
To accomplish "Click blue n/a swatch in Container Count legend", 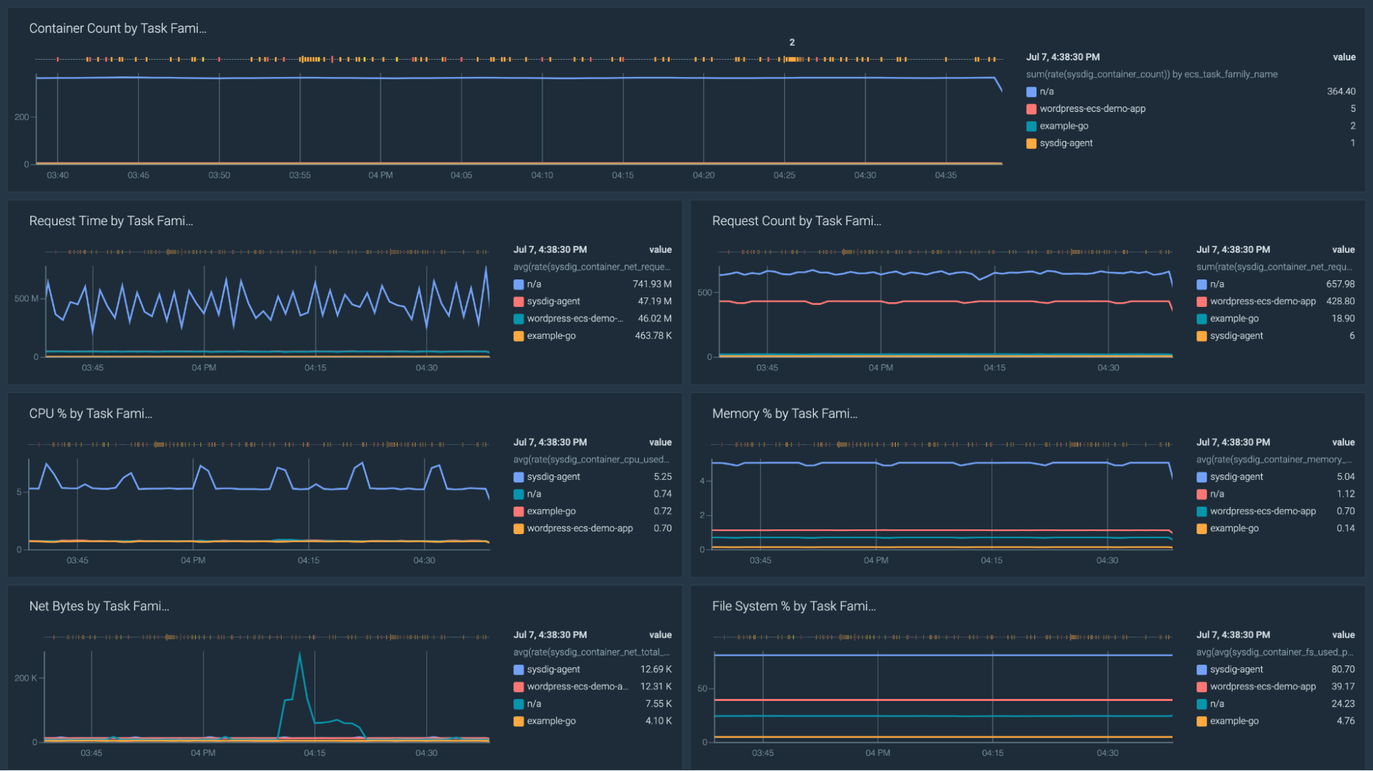I will pyautogui.click(x=1031, y=92).
